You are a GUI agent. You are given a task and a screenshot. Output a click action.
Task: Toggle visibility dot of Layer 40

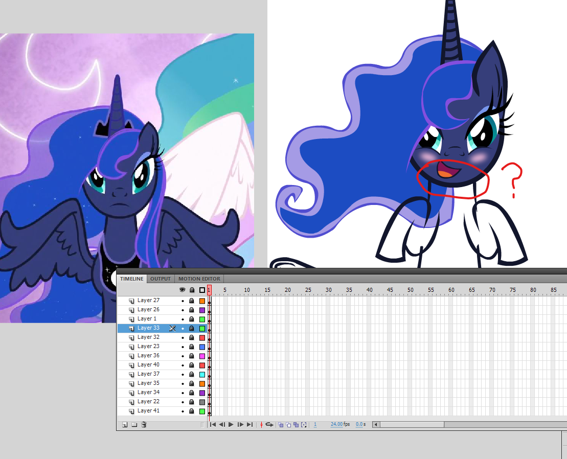click(183, 365)
